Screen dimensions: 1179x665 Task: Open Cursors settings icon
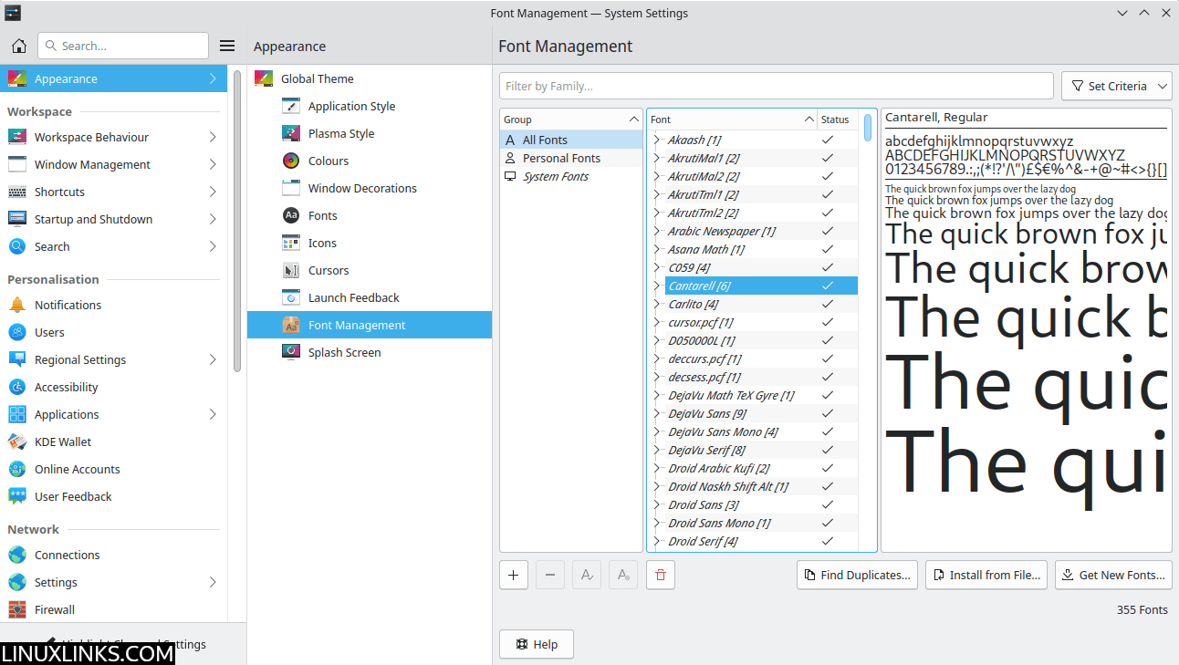point(291,270)
